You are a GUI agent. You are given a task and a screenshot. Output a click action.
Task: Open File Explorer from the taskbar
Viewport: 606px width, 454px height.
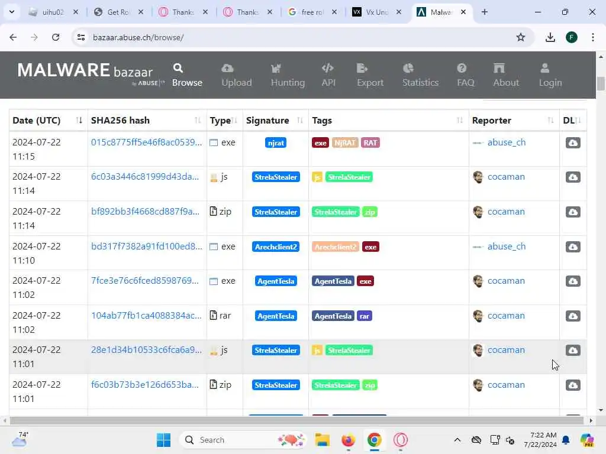click(323, 440)
